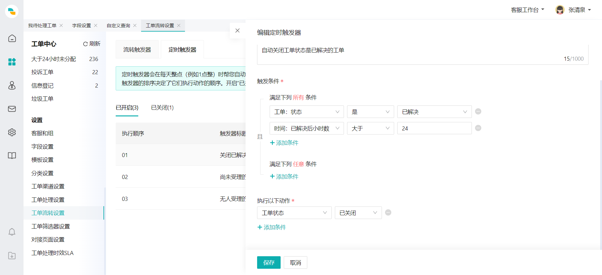Image resolution: width=602 pixels, height=275 pixels.
Task: Add condition under 任意 conditions
Action: (284, 176)
